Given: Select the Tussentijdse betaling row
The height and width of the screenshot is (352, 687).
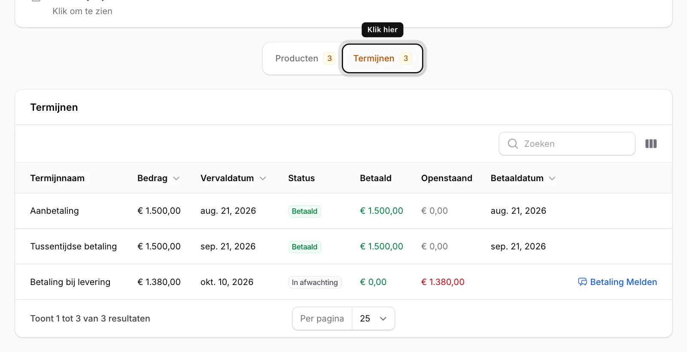Looking at the screenshot, I should 343,246.
